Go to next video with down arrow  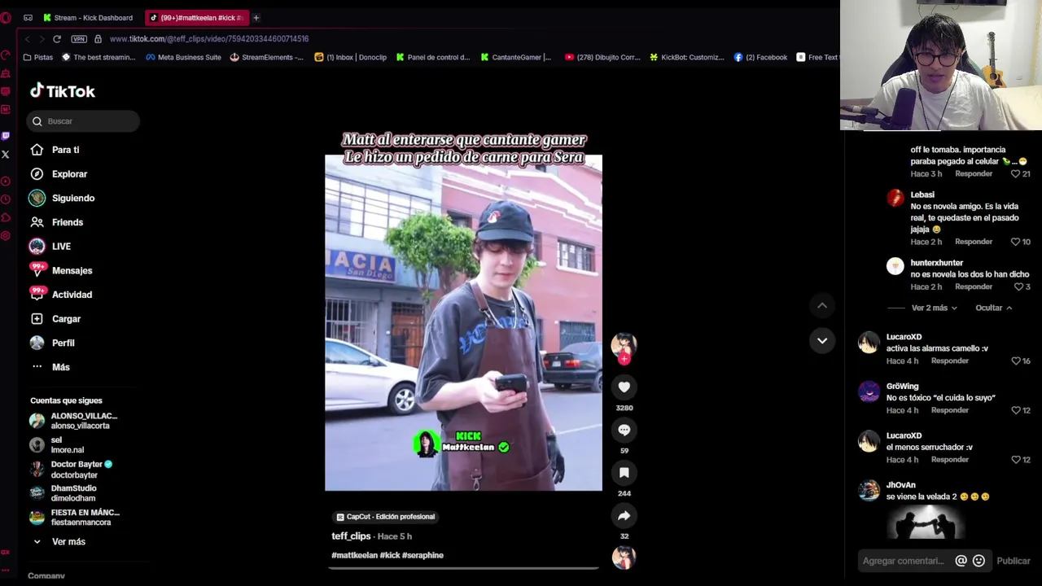click(x=822, y=340)
